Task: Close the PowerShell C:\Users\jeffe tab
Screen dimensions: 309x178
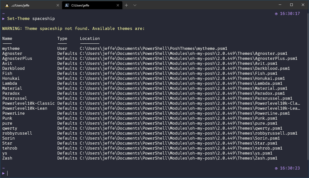Action: (x=118, y=5)
